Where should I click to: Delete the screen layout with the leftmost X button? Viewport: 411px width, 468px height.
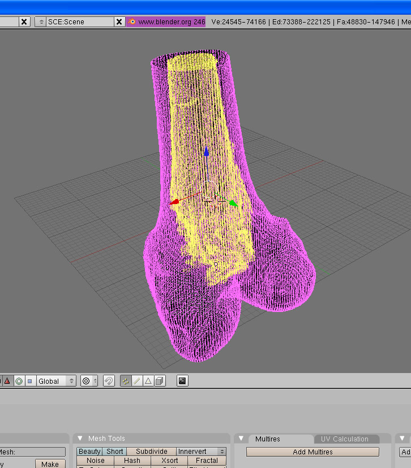coord(24,22)
